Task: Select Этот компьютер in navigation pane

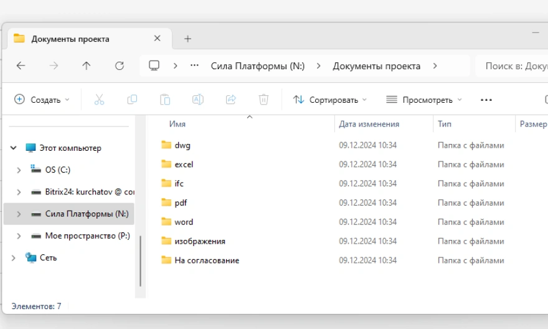Action: (70, 148)
